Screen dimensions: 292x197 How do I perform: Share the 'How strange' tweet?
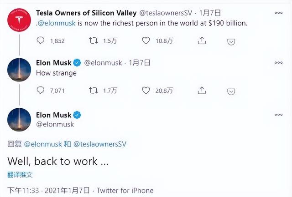[202, 91]
